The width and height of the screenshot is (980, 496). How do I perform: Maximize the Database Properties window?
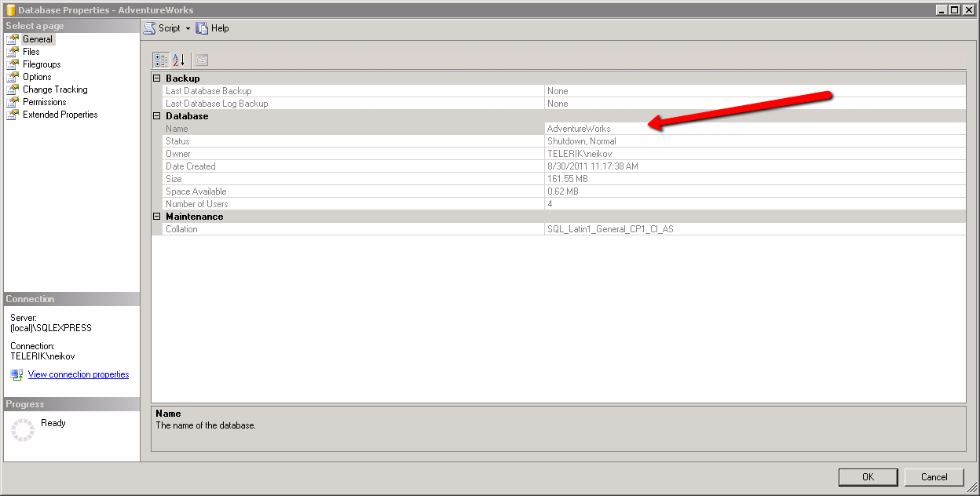(954, 10)
